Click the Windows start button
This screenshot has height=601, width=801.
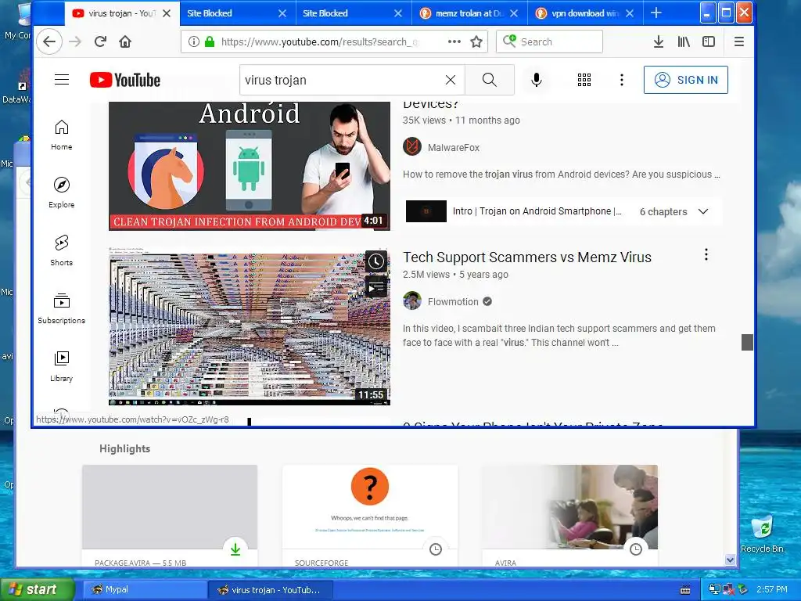coord(36,590)
